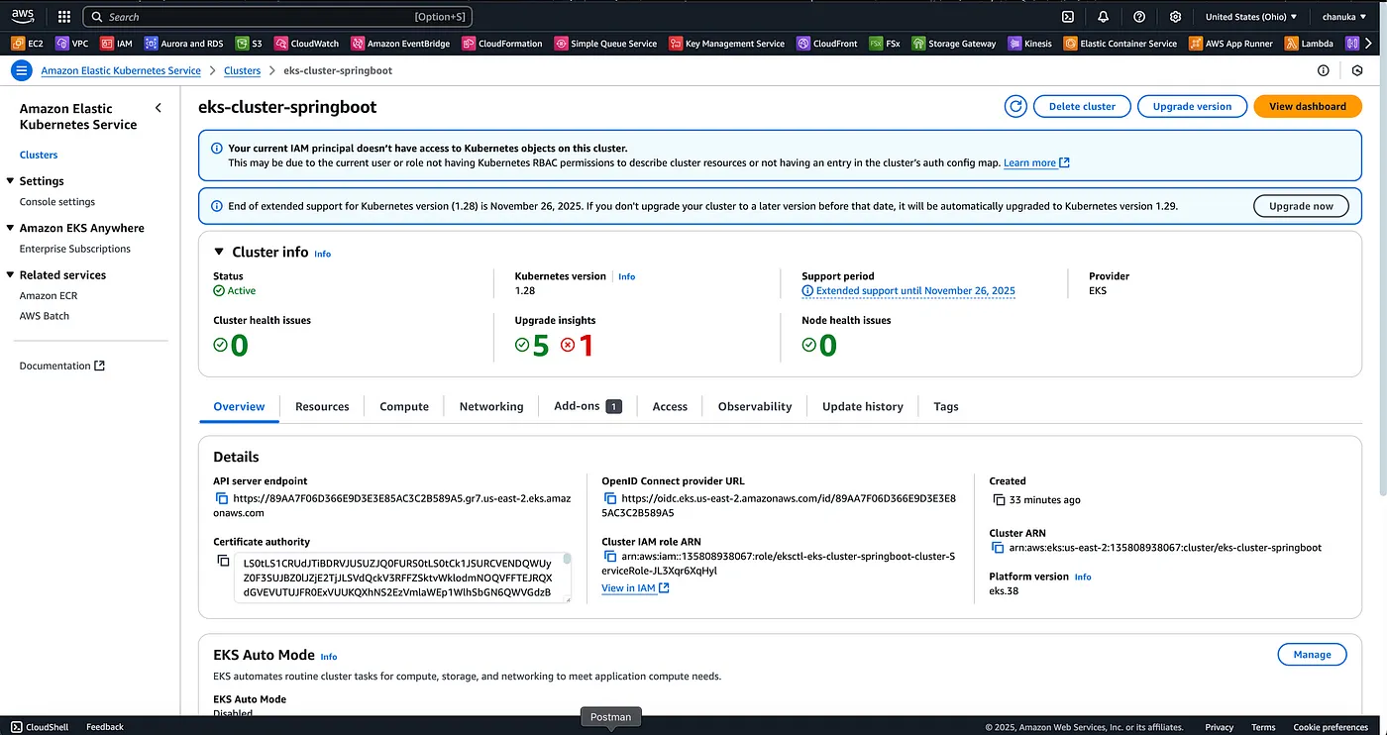Switch to the Overview tab

[239, 406]
